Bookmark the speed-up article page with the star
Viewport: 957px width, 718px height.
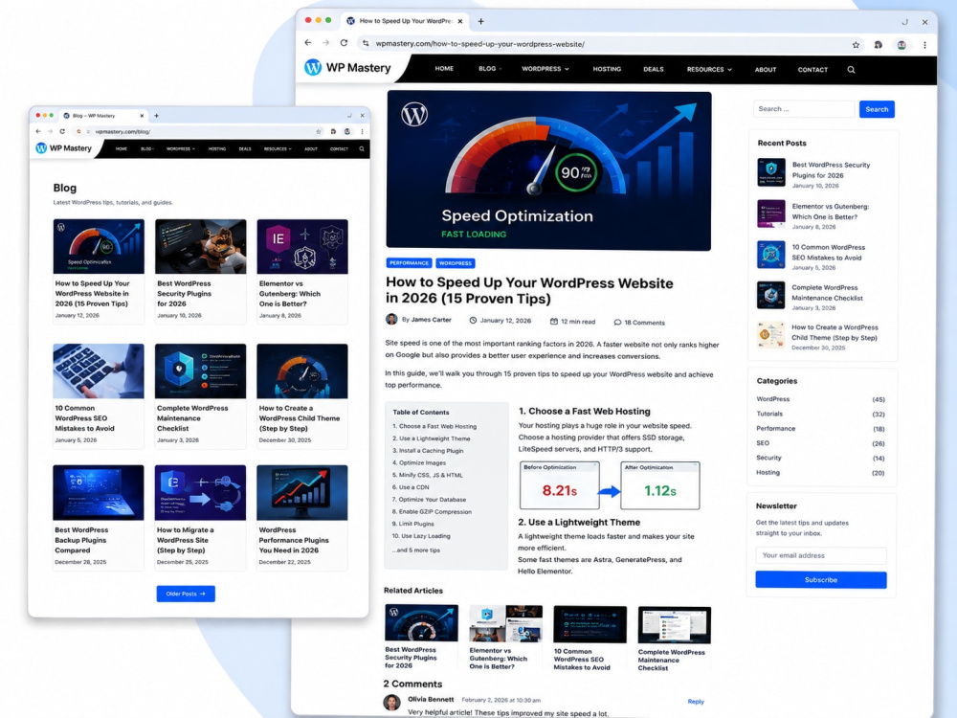[x=856, y=45]
